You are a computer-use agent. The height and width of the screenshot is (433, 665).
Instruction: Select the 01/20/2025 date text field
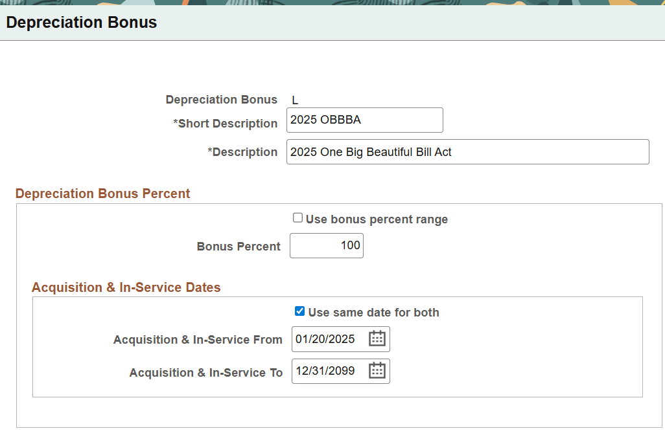tap(329, 339)
